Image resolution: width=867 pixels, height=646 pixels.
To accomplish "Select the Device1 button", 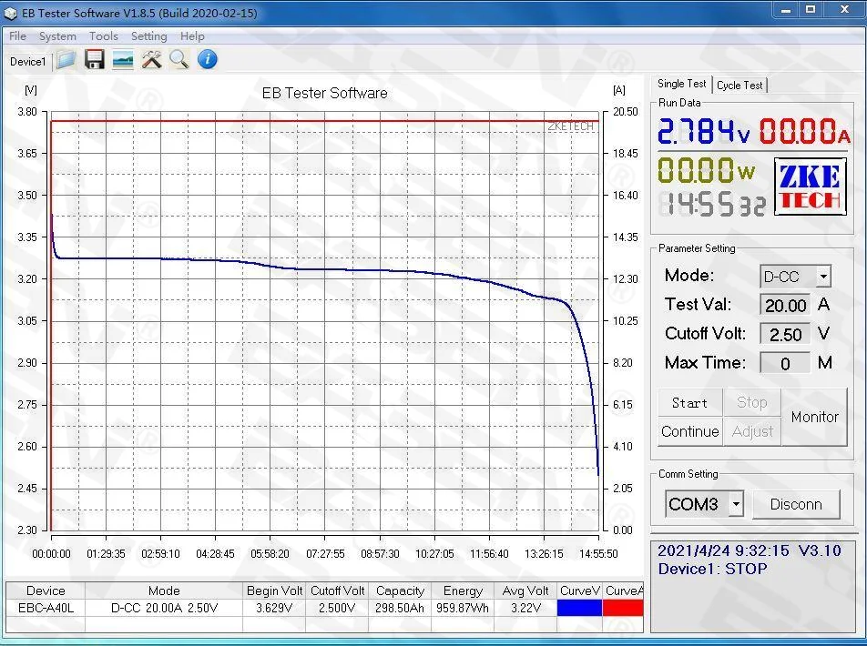I will click(27, 61).
